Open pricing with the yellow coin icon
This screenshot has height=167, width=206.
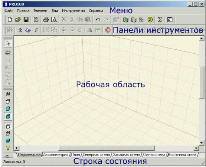pyautogui.click(x=150, y=20)
